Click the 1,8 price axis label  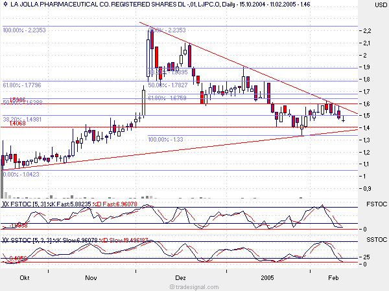click(367, 80)
